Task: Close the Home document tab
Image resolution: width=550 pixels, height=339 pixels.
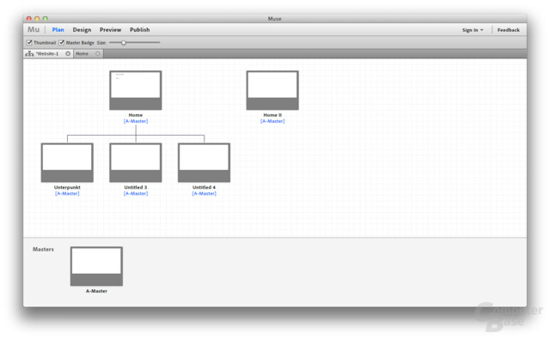Action: 98,53
